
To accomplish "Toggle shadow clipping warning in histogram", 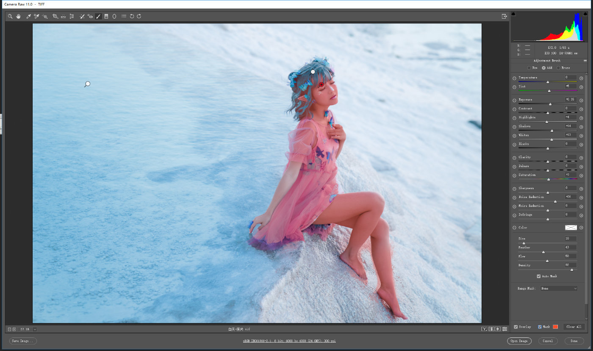I will pyautogui.click(x=513, y=14).
